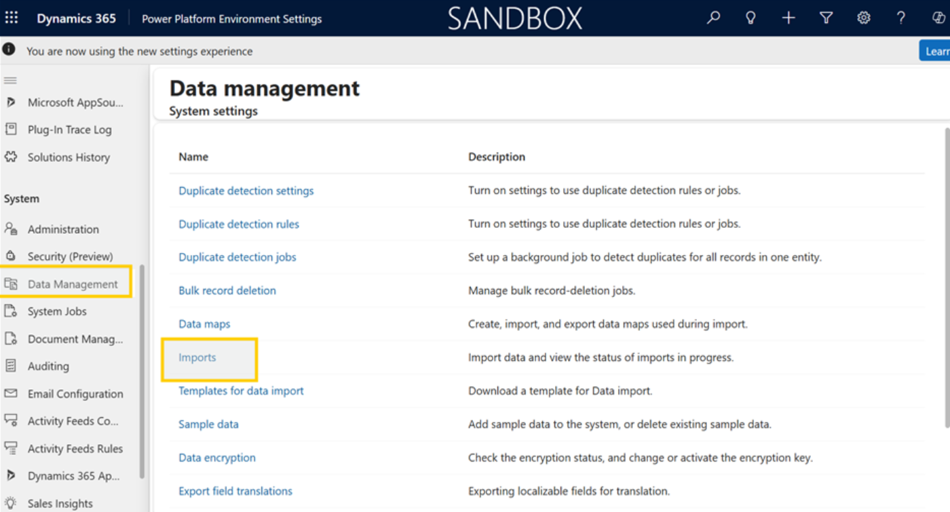Open Sales Insights in sidebar
This screenshot has height=512, width=950.
[60, 503]
